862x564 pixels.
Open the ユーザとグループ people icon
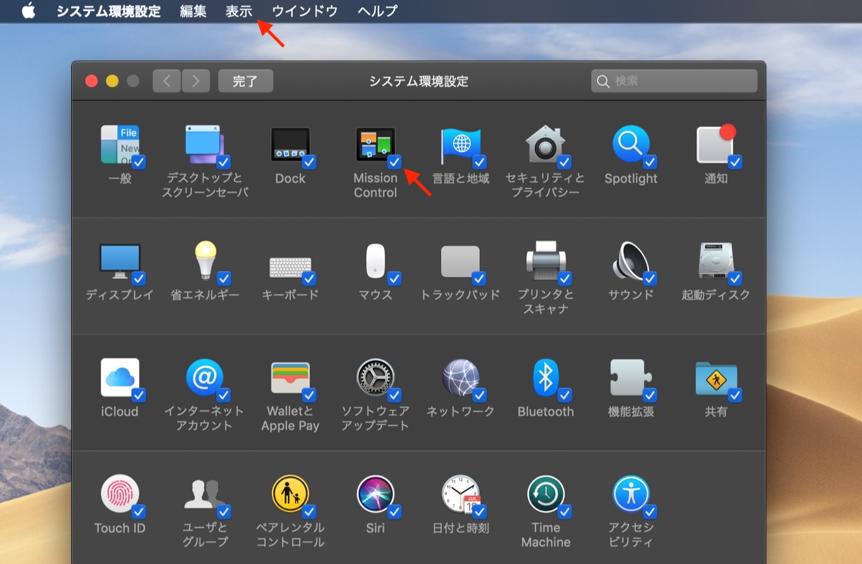[204, 494]
